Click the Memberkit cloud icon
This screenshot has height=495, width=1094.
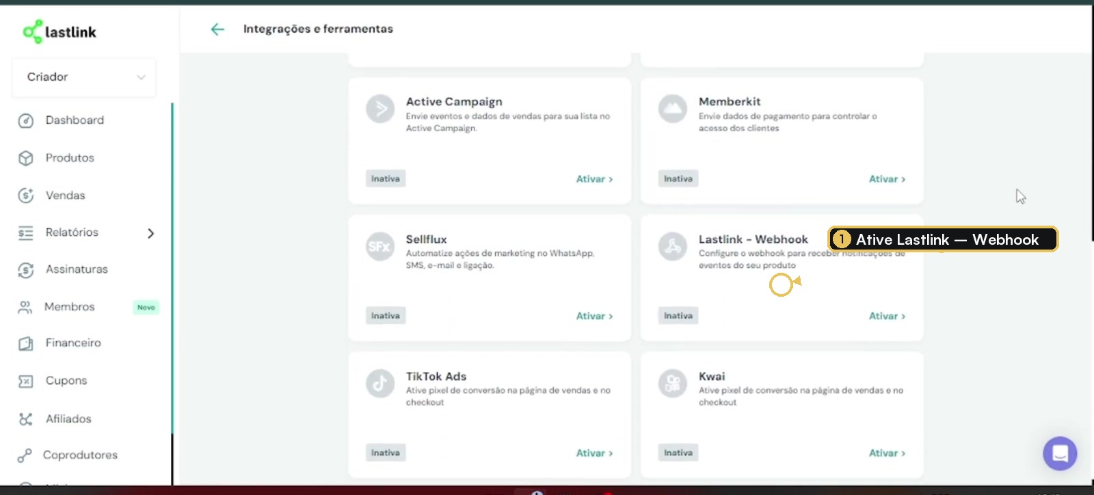coord(673,109)
